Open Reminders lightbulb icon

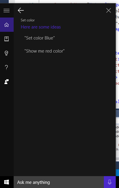[x=7, y=53]
